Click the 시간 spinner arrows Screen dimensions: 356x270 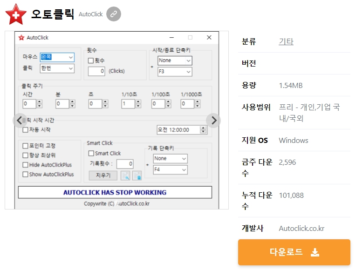[40, 104]
